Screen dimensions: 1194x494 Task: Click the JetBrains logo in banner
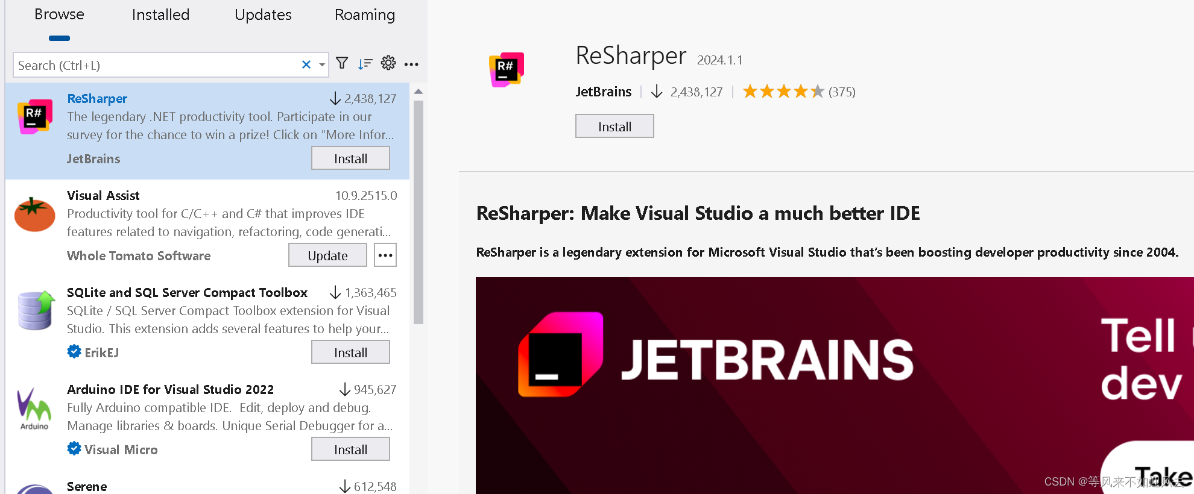(x=560, y=354)
